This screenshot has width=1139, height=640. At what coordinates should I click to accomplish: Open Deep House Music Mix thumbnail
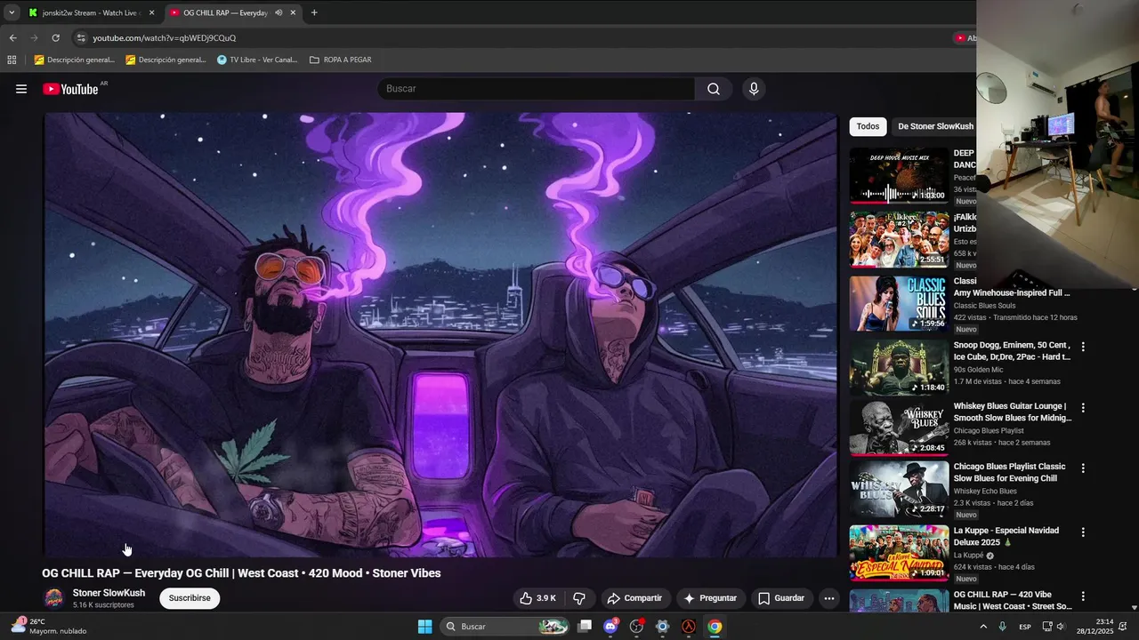(x=899, y=175)
